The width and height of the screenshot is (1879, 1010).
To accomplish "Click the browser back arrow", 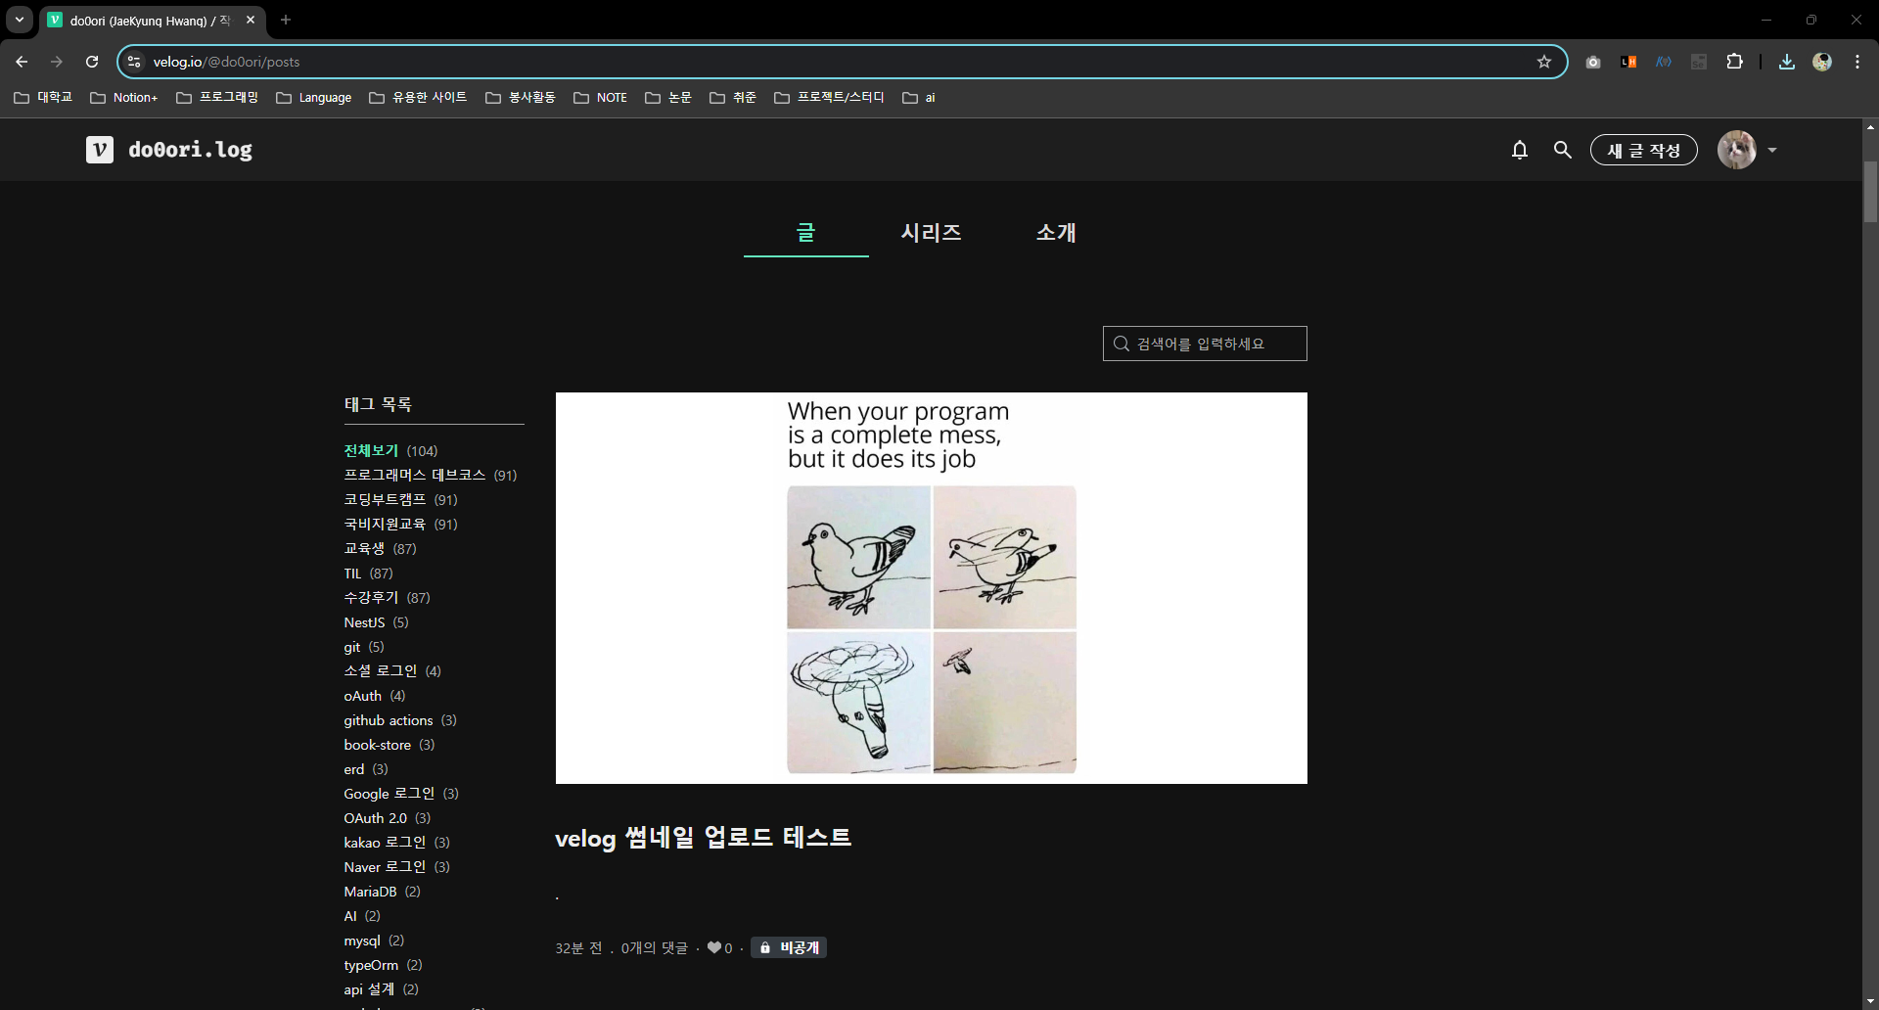I will (x=22, y=62).
